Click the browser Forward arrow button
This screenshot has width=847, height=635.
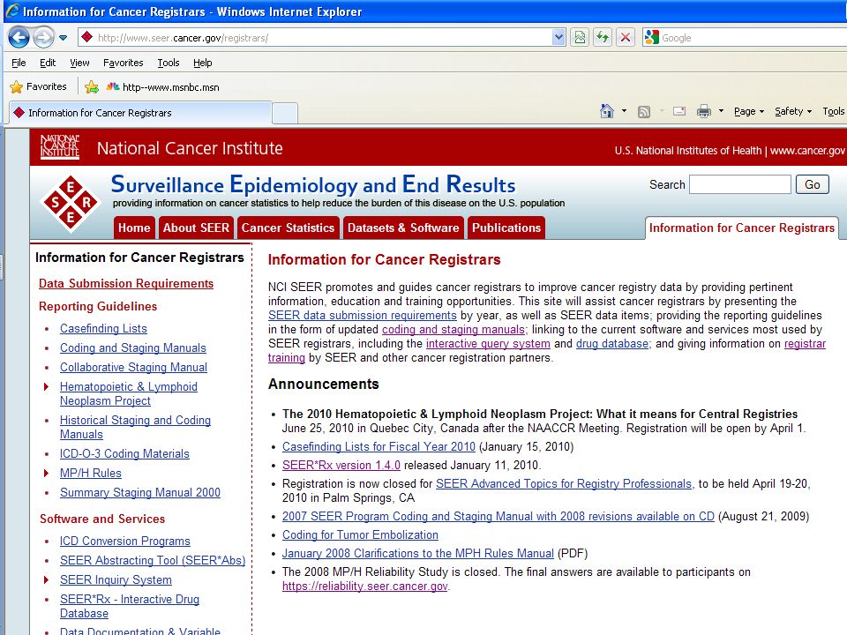43,37
